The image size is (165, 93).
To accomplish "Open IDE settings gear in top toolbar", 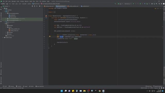I will point(162,4).
